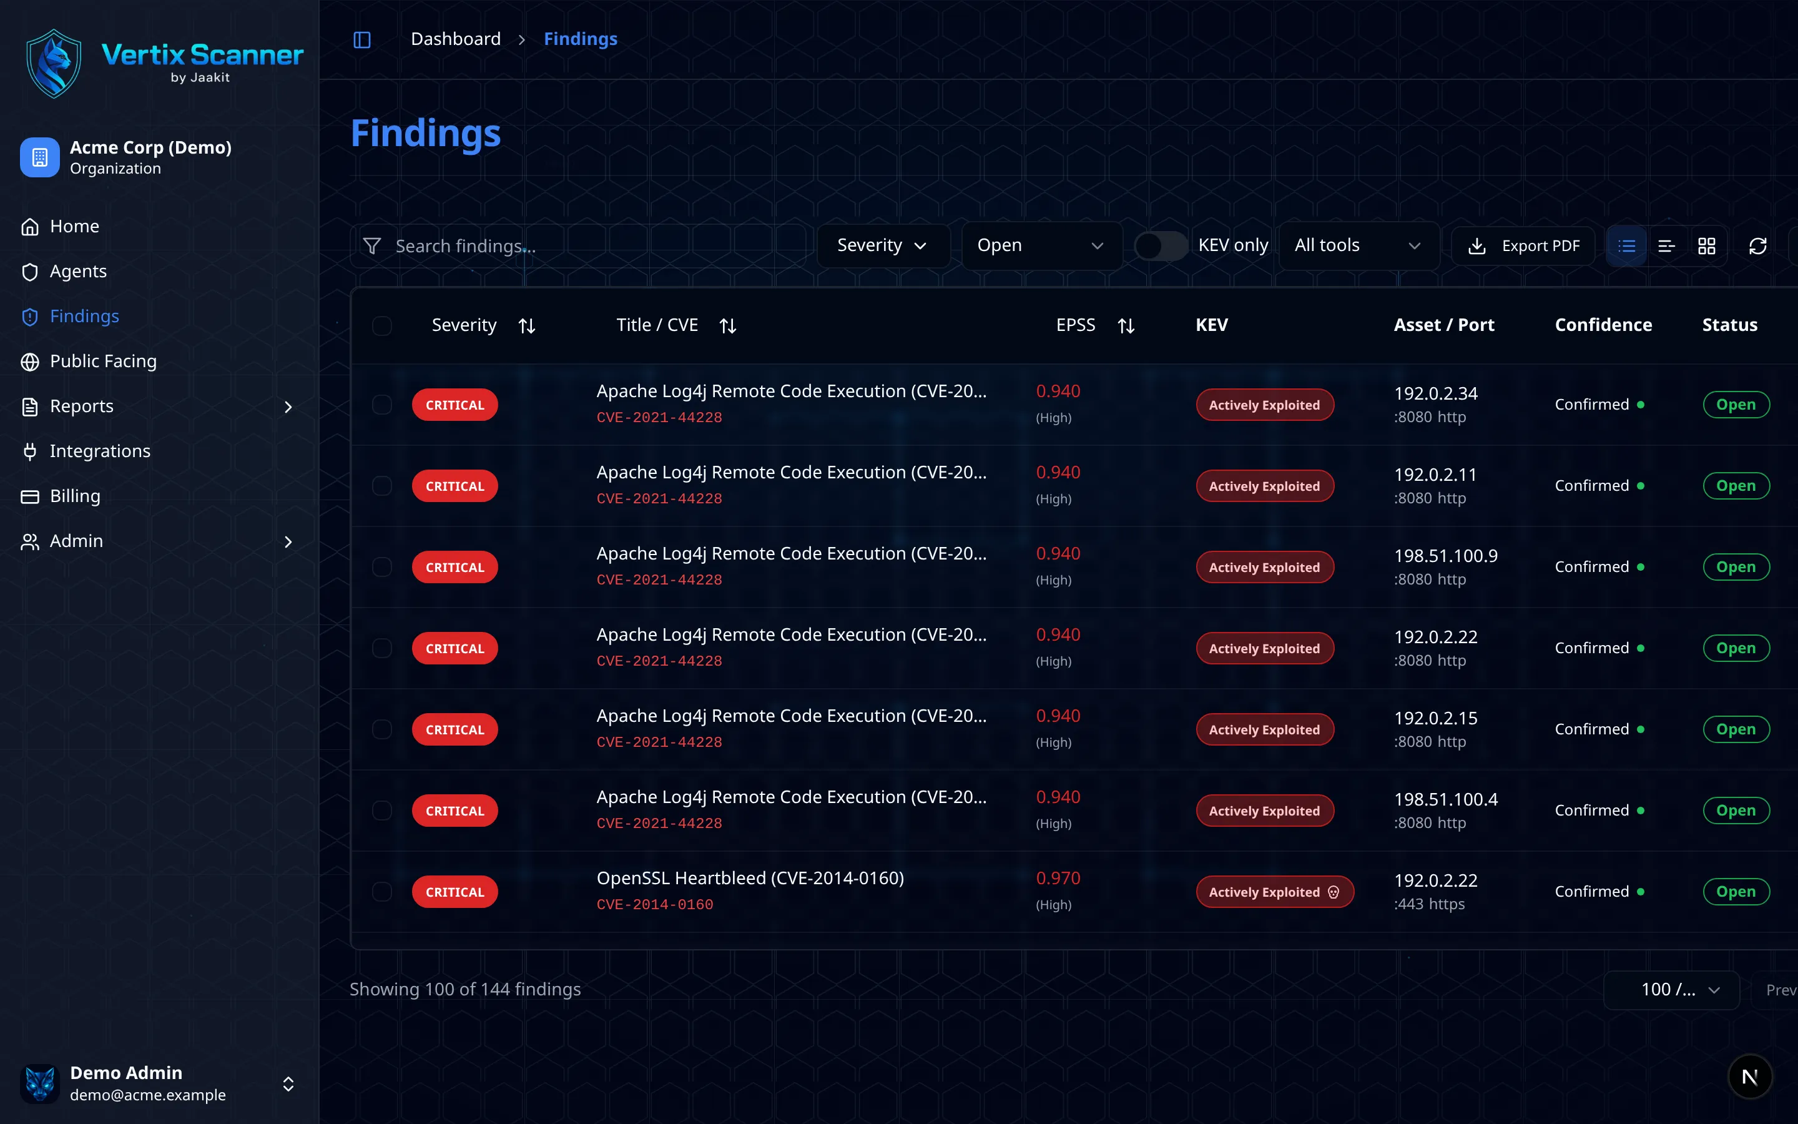Select checkbox for 192.0.2.34 finding
This screenshot has height=1124, width=1798.
(382, 405)
